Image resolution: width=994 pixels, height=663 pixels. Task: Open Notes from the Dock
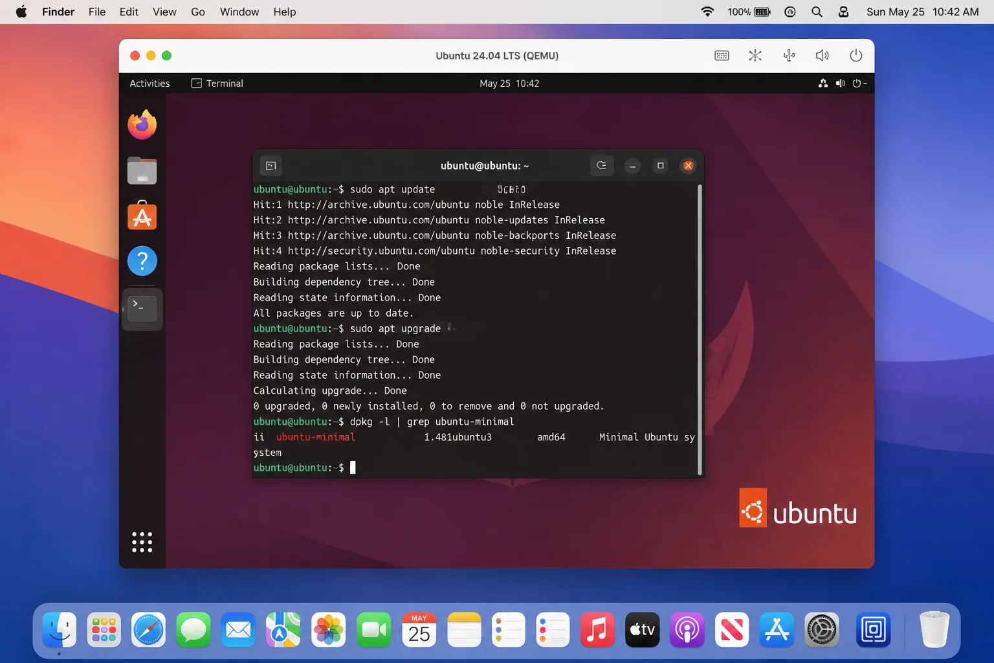(464, 629)
